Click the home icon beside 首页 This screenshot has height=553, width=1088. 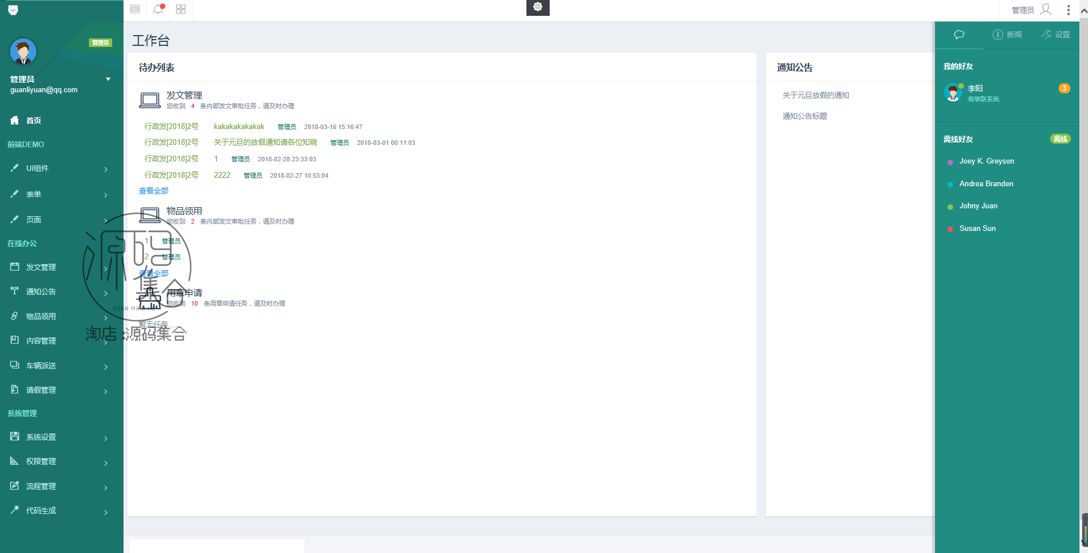[x=15, y=120]
